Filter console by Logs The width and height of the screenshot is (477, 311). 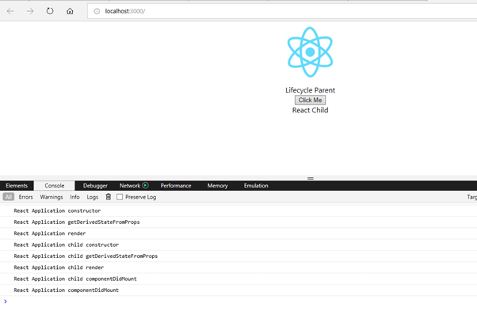[93, 197]
